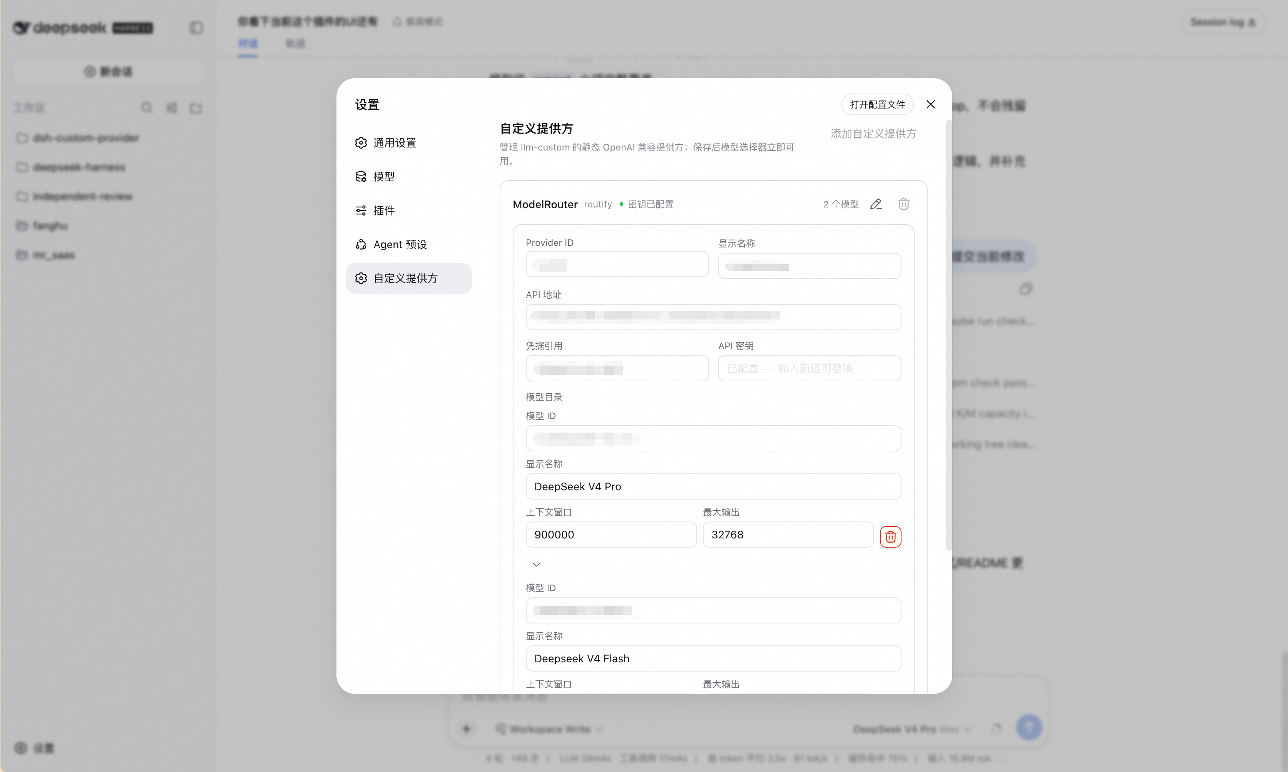1288x772 pixels.
Task: Focus the Provider ID input field
Action: coord(617,264)
